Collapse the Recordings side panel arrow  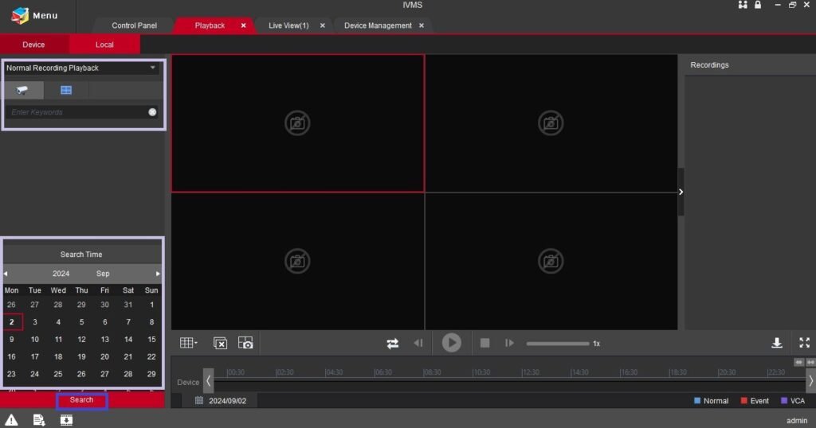(681, 192)
